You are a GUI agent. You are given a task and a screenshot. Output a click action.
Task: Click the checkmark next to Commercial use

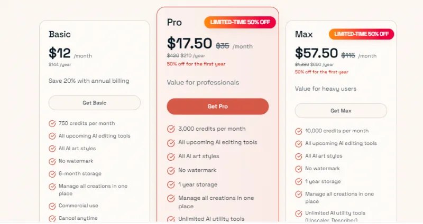pos(52,206)
